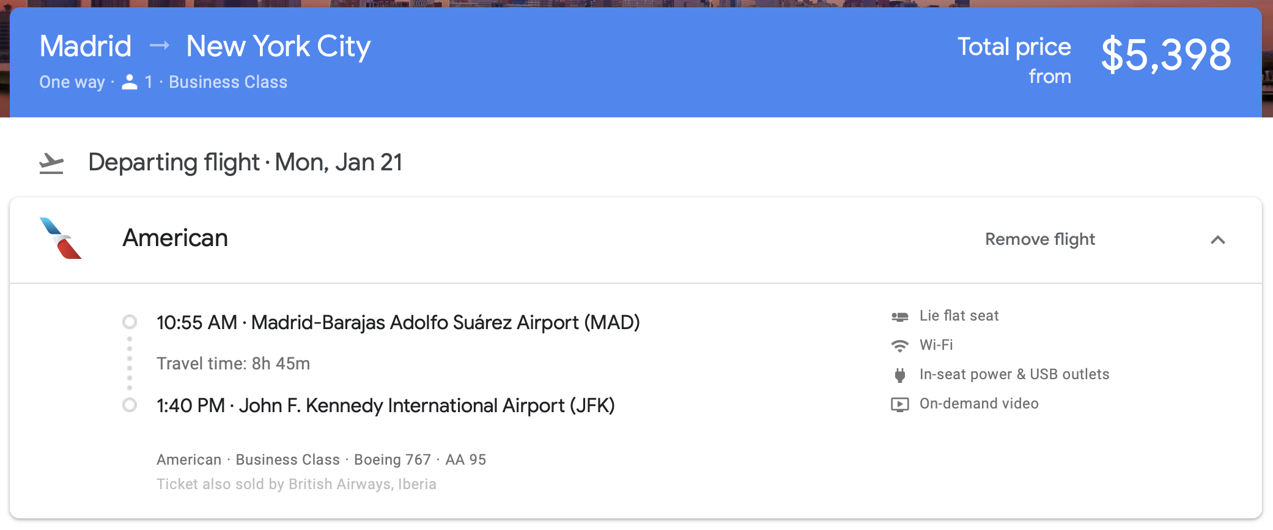Click the Travel time 8h 45m label

tap(234, 363)
